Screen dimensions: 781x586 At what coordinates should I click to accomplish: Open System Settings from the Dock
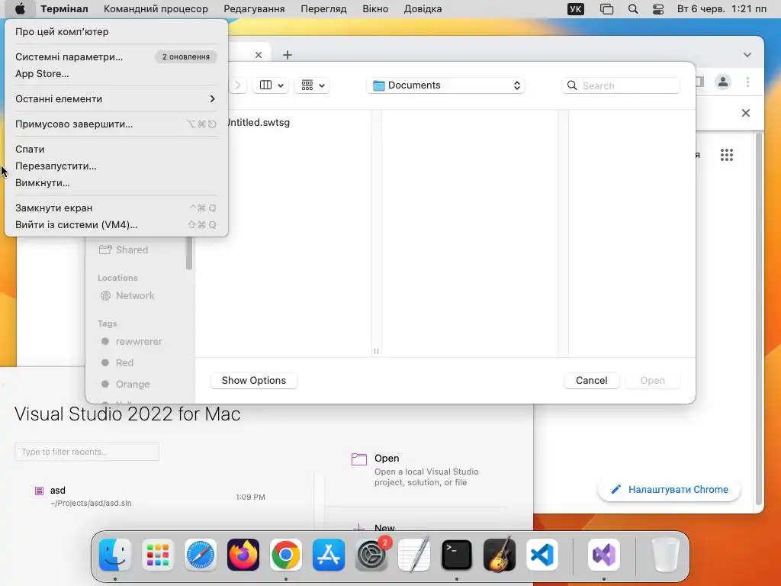point(371,555)
